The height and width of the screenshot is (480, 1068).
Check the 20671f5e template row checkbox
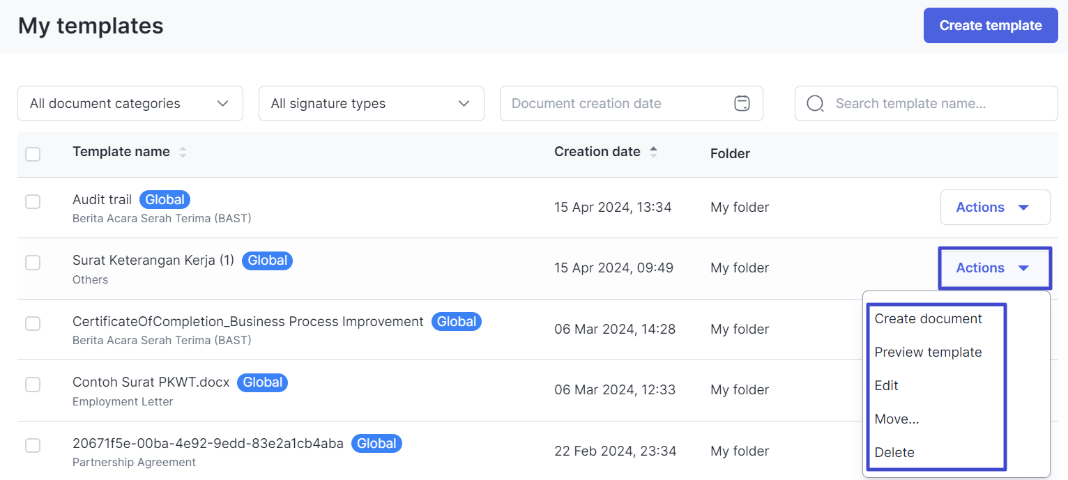pos(33,446)
